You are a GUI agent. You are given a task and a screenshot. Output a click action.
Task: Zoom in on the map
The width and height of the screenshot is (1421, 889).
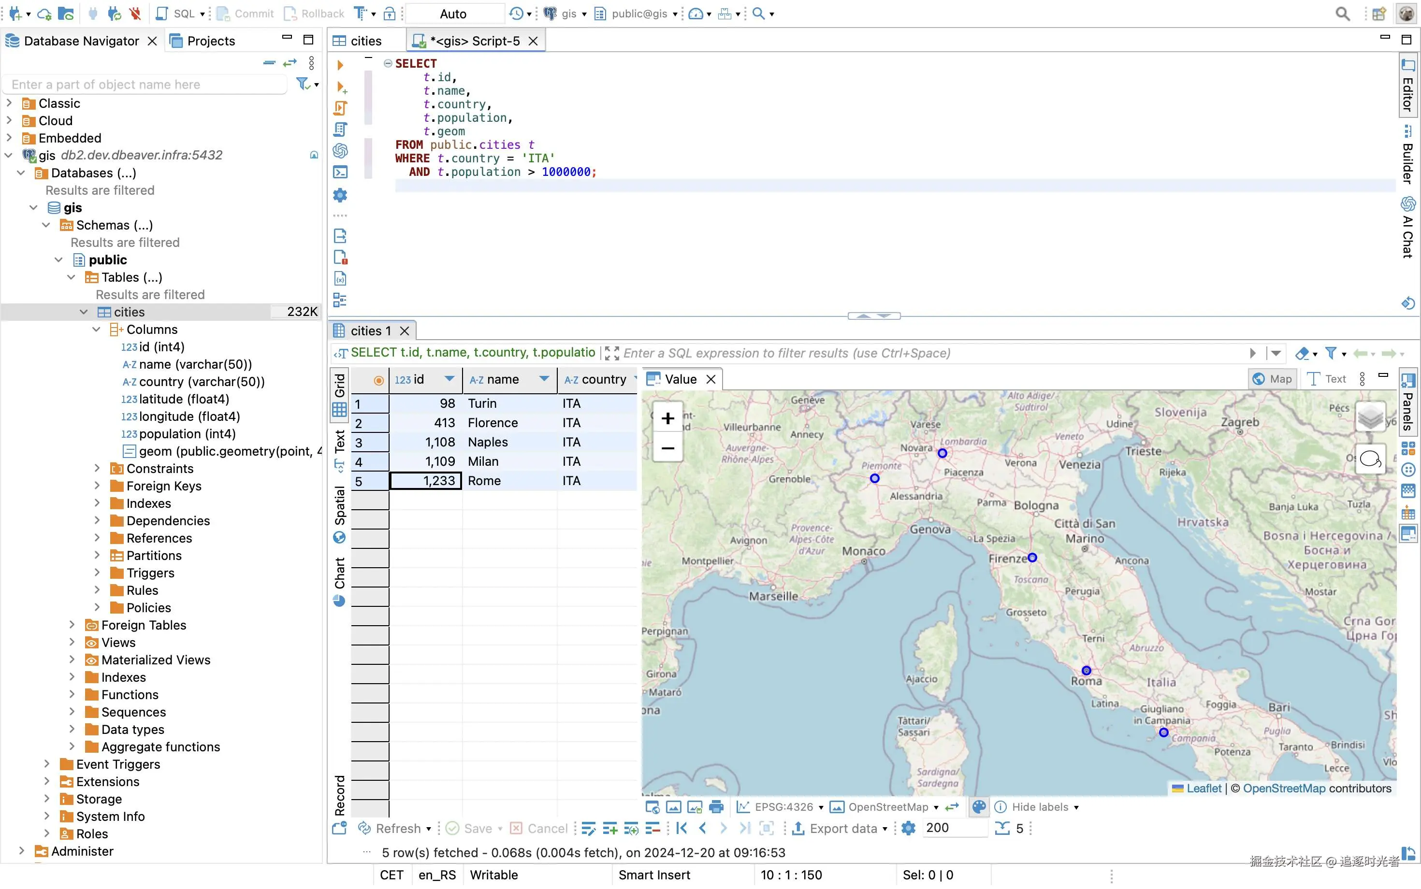(667, 418)
